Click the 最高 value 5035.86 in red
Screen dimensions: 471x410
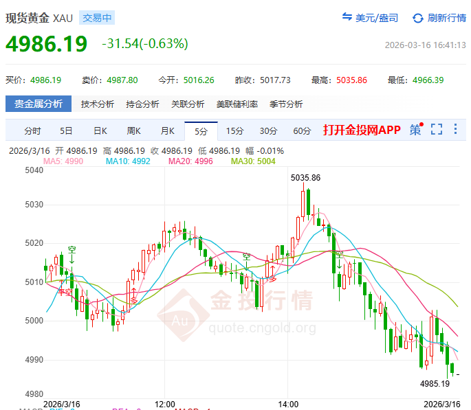[x=351, y=80]
